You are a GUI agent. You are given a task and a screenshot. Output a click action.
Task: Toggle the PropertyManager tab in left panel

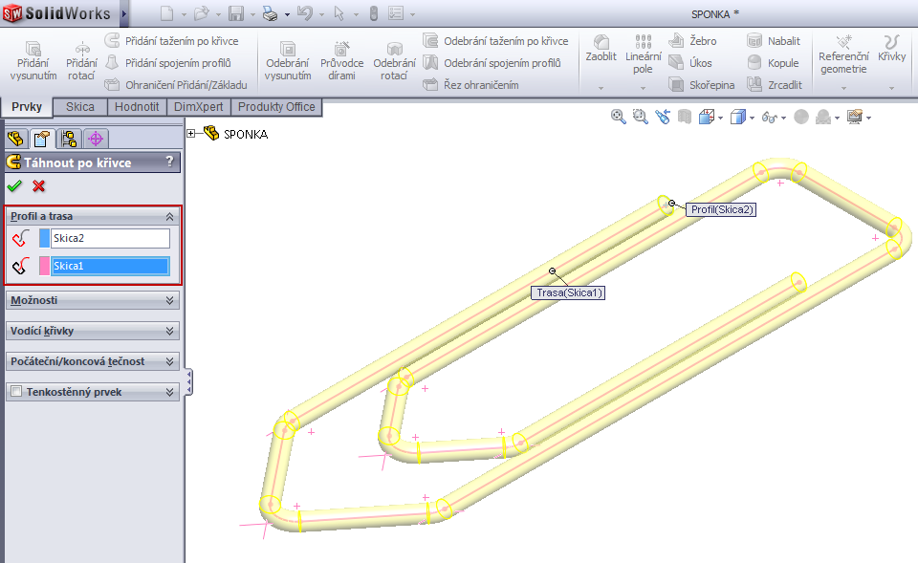coord(38,139)
